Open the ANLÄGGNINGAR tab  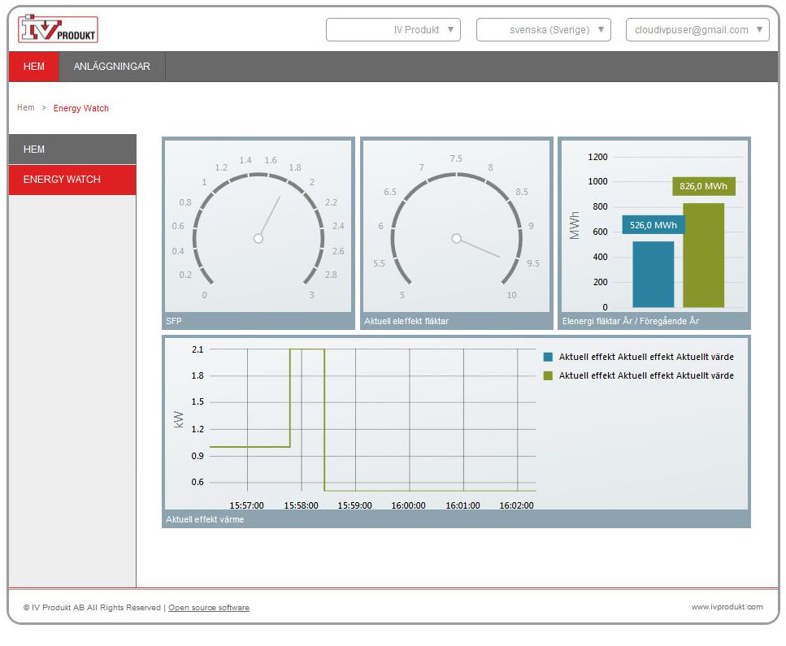click(x=112, y=66)
